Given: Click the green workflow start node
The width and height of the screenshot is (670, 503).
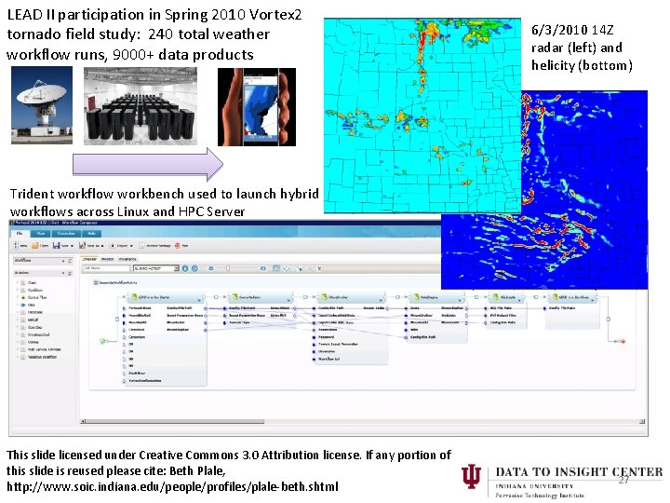Looking at the screenshot, I should (102, 341).
